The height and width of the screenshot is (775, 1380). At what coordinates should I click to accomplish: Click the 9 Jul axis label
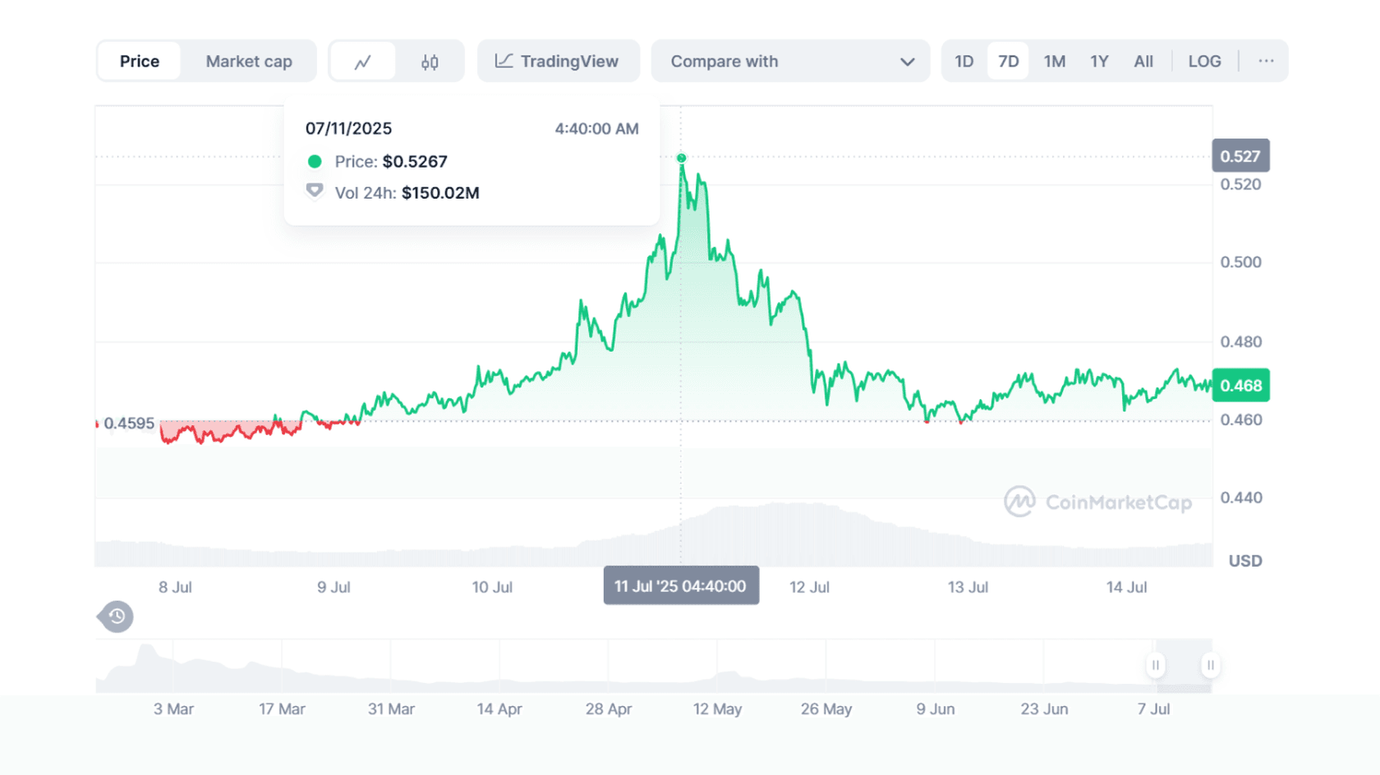click(333, 587)
